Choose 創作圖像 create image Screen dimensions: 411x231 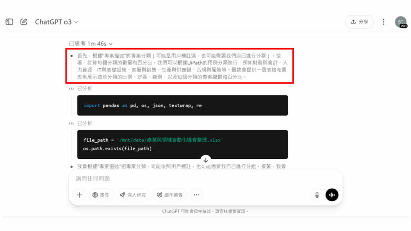point(170,195)
